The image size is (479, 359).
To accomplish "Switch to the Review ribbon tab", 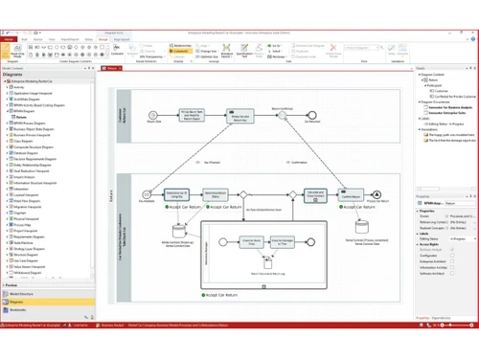I will (38, 39).
